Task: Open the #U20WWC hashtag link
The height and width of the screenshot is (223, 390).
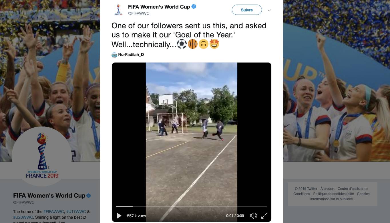Action: pos(23,217)
